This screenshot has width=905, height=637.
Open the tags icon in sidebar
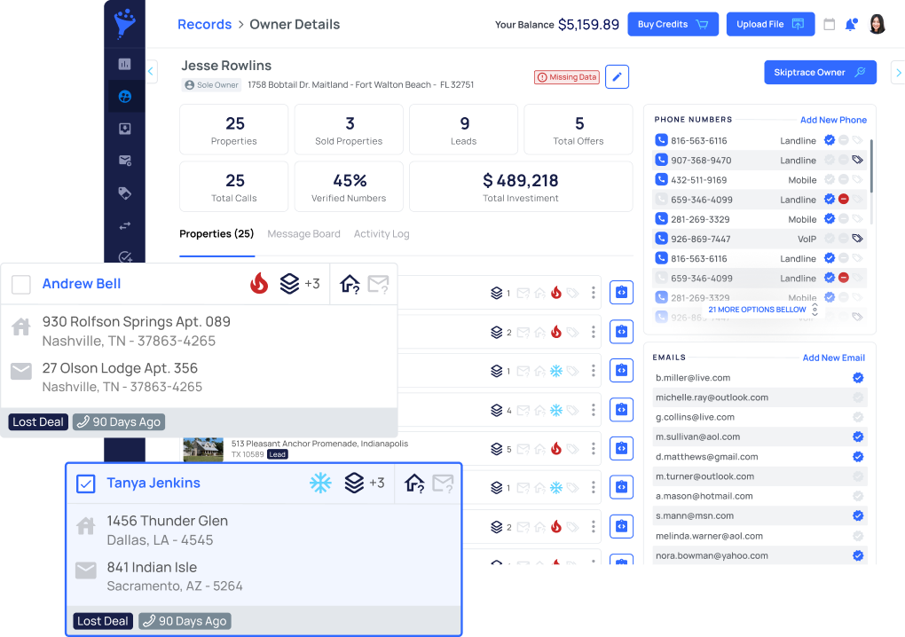pyautogui.click(x=125, y=193)
